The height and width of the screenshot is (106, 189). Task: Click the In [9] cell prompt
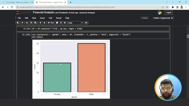click(x=27, y=29)
